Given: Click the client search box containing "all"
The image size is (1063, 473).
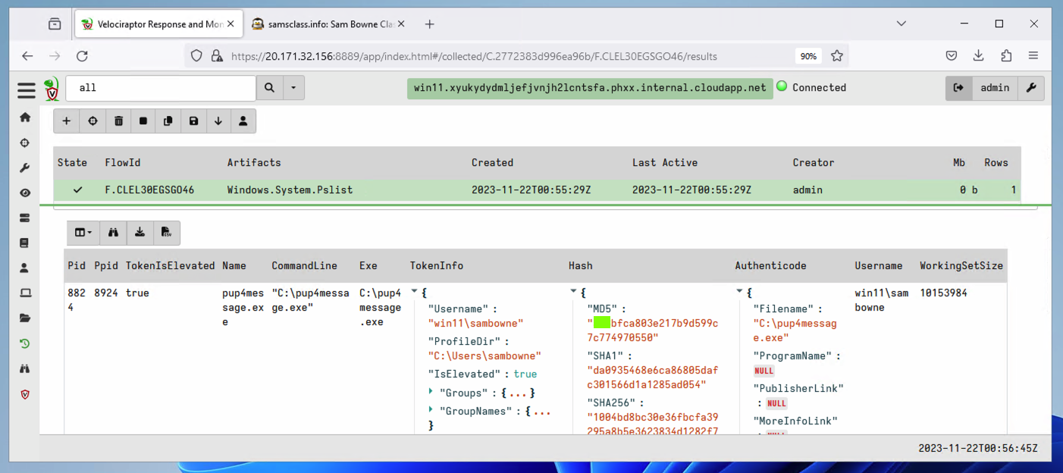Looking at the screenshot, I should click(161, 88).
